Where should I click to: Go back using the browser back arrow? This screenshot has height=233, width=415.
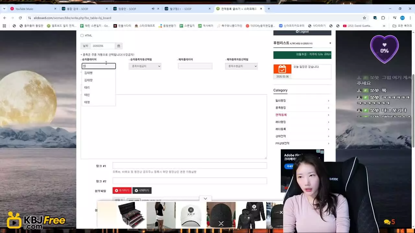tap(5, 18)
